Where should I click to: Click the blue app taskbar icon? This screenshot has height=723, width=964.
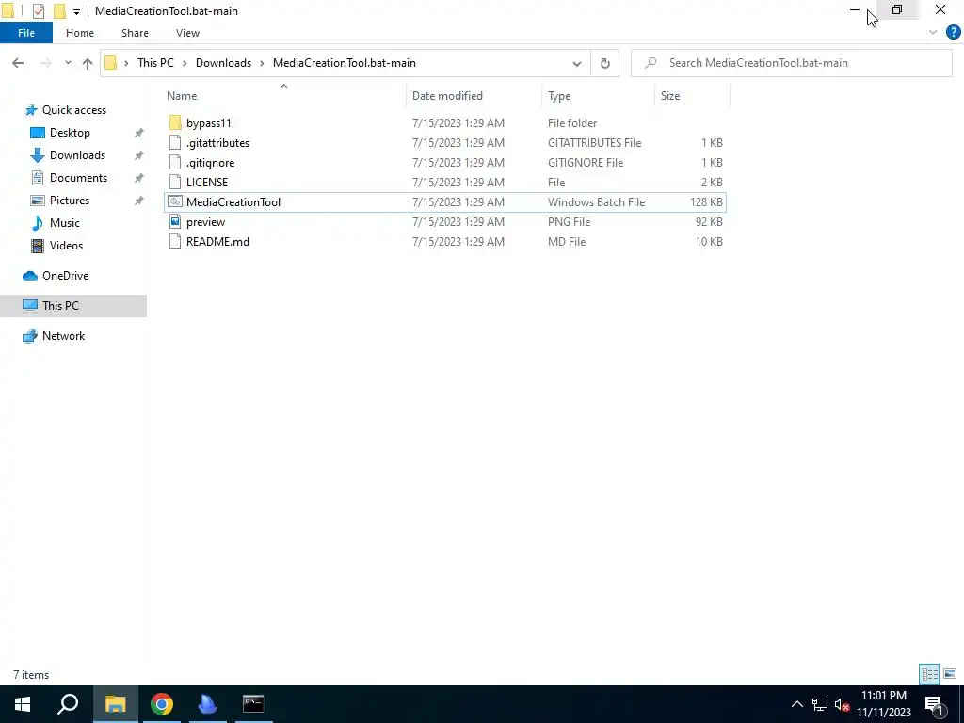(207, 704)
